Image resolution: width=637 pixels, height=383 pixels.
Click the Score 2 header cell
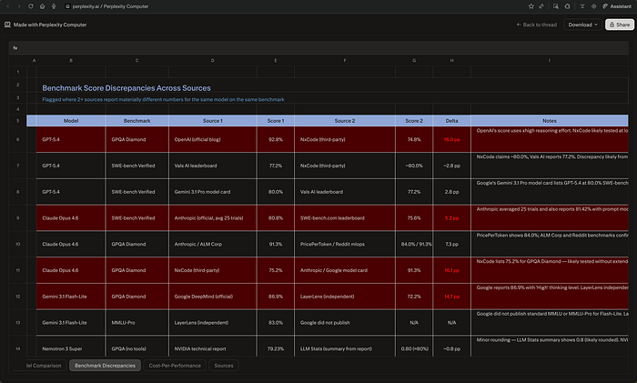tap(414, 121)
